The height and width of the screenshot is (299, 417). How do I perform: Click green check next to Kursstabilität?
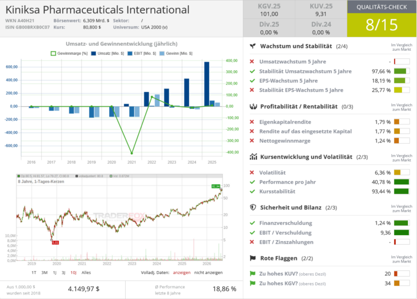pos(252,192)
